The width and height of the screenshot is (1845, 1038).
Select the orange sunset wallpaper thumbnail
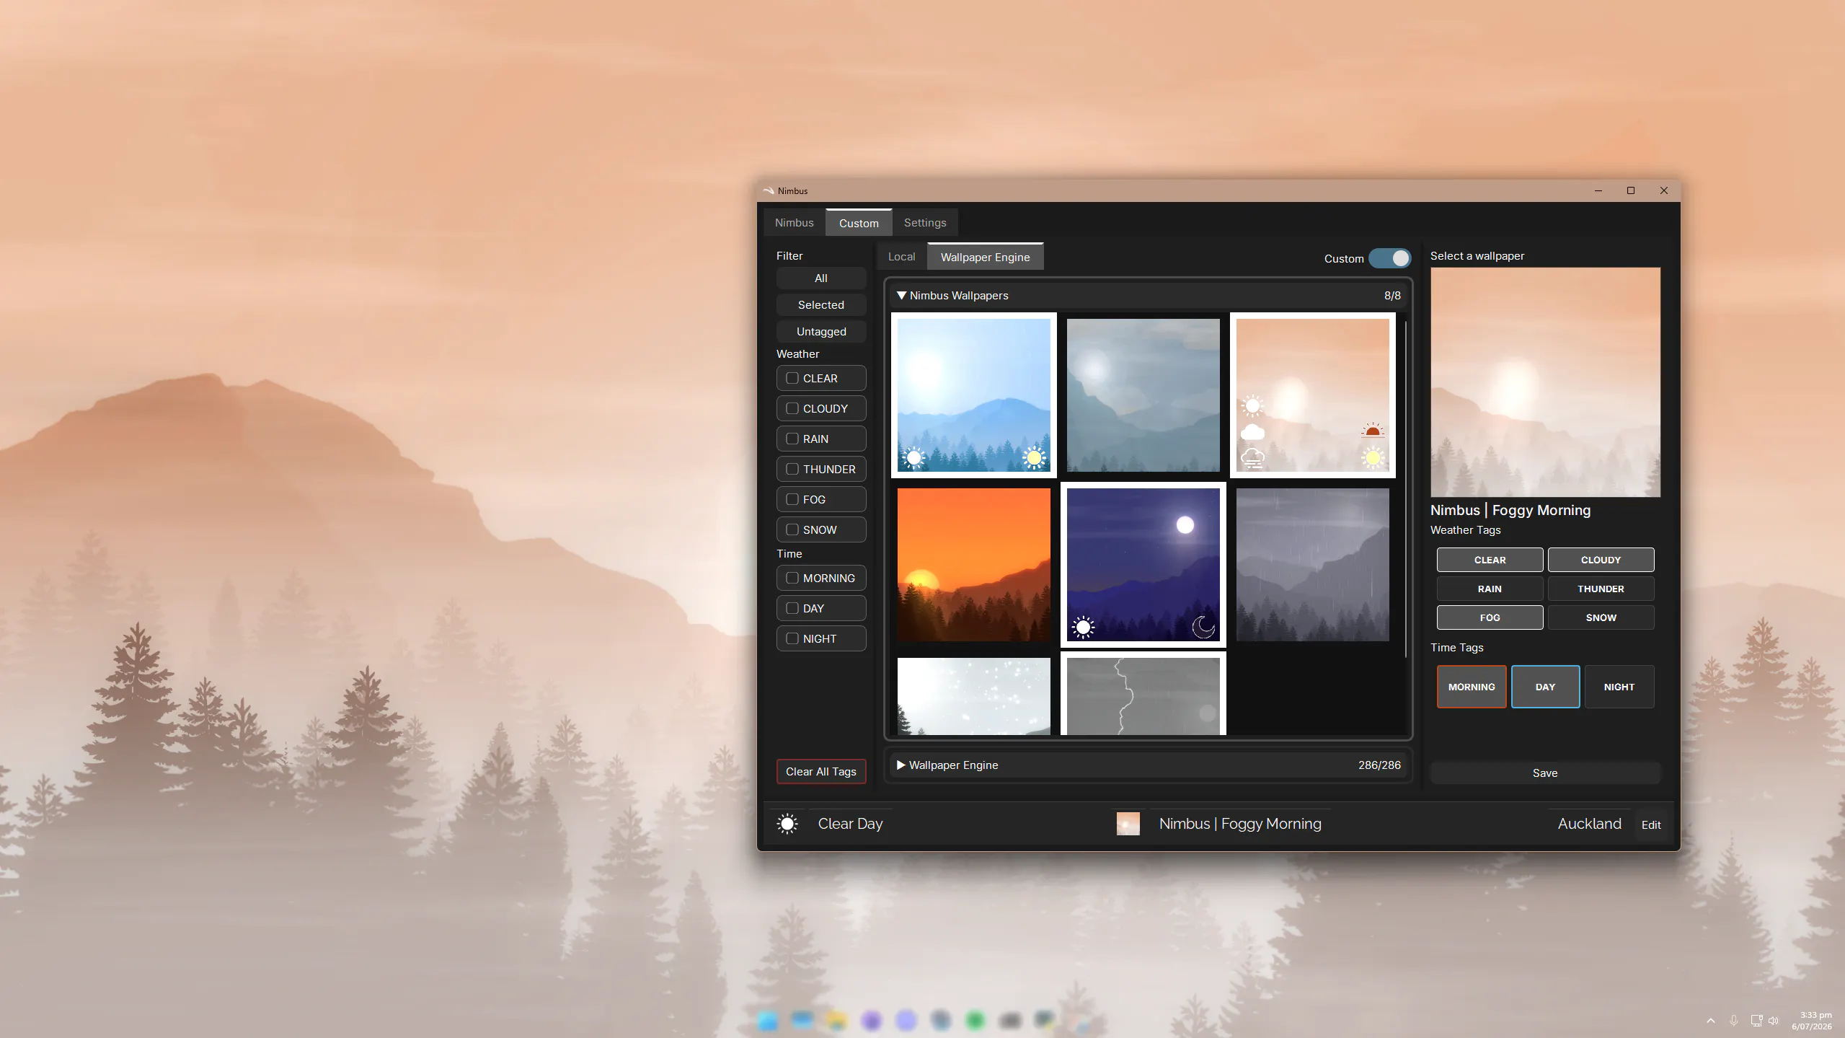[x=973, y=565]
